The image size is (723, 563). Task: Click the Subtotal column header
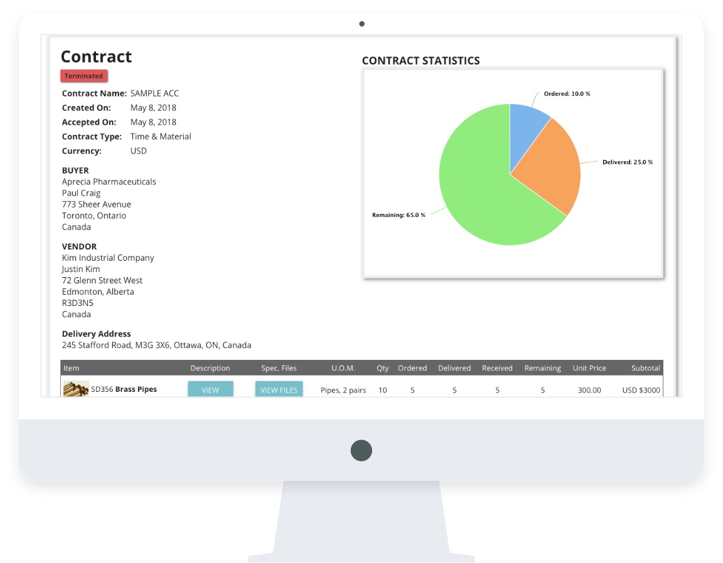(x=645, y=368)
